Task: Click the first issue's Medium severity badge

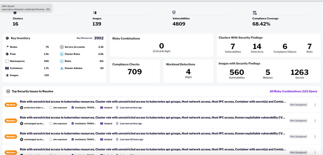Action: 11,105
